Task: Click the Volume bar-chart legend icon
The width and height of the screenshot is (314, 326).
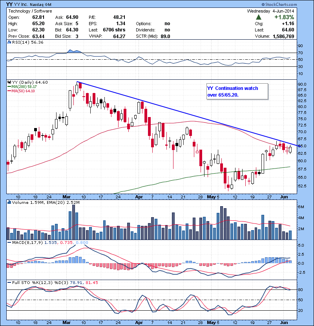Action: (9, 203)
